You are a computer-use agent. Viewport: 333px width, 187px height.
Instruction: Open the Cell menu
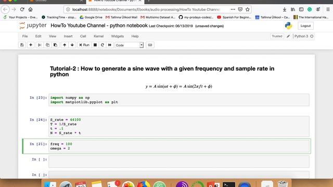[83, 36]
